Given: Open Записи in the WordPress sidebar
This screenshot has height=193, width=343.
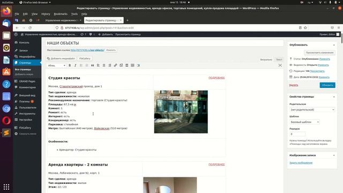Looking at the screenshot, I should point(24,50).
